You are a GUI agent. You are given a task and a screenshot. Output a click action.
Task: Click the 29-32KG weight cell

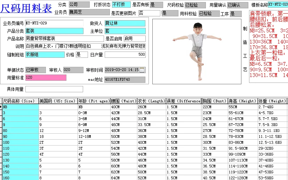tap(272, 148)
